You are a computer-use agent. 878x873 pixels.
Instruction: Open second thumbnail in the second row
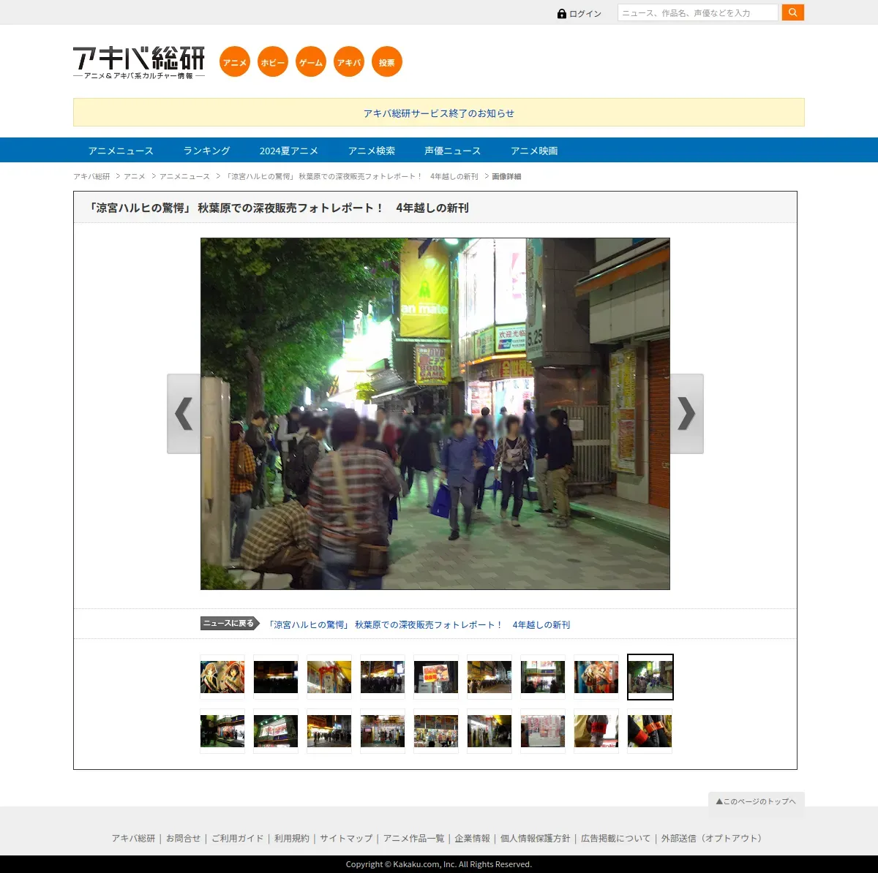coord(276,730)
